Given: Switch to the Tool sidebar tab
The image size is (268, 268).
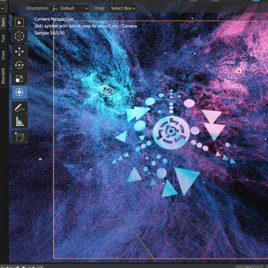Looking at the screenshot, I should 3,38.
